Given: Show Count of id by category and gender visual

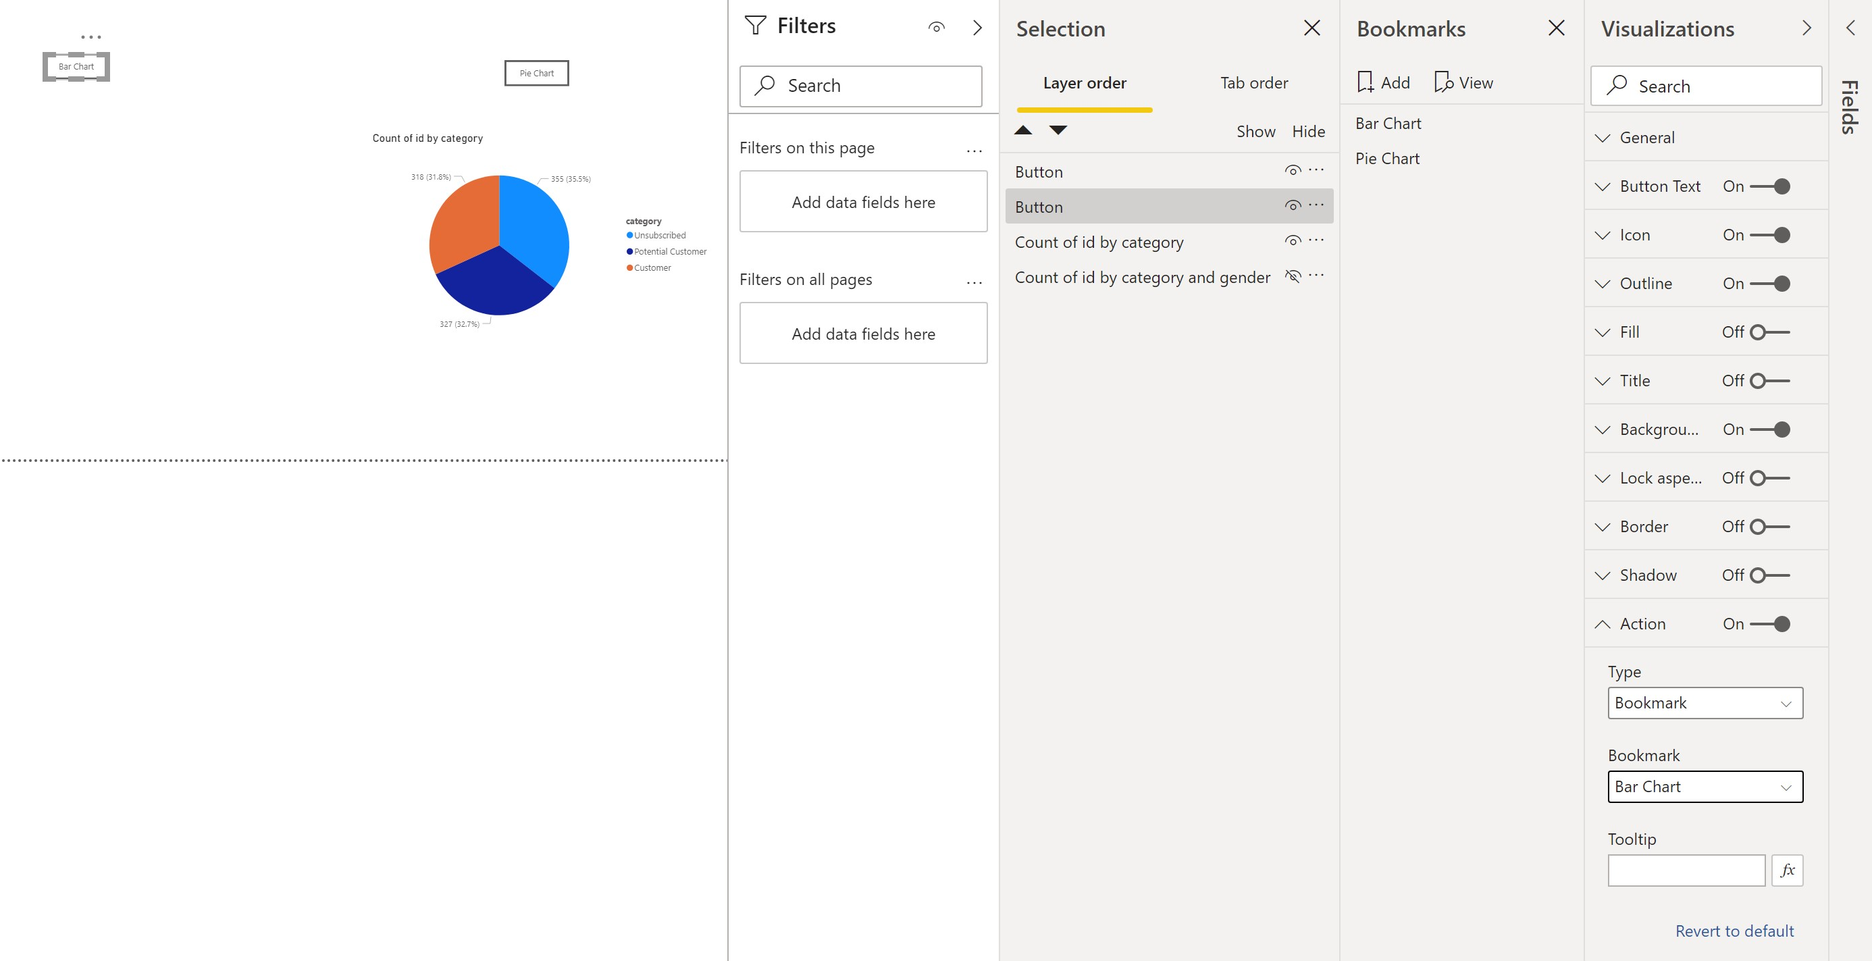Looking at the screenshot, I should 1292,276.
